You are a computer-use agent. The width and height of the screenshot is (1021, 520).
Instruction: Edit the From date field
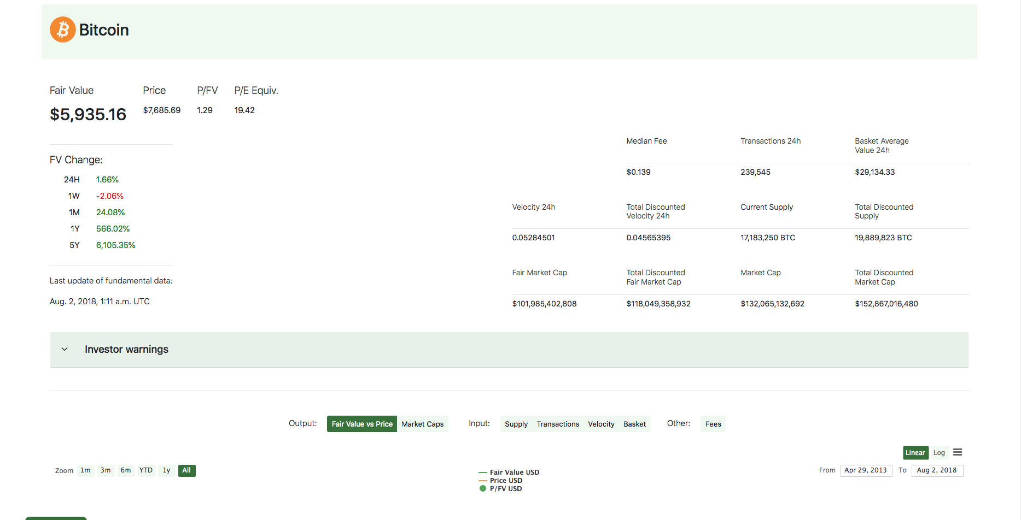coord(866,470)
